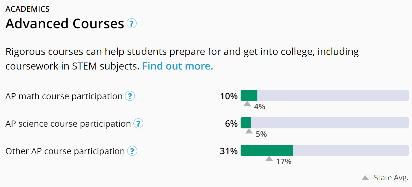This screenshot has height=187, width=412.
Task: Click the 31% Other AP value
Action: (229, 151)
